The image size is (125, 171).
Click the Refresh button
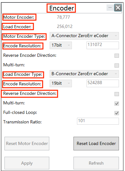(96, 163)
